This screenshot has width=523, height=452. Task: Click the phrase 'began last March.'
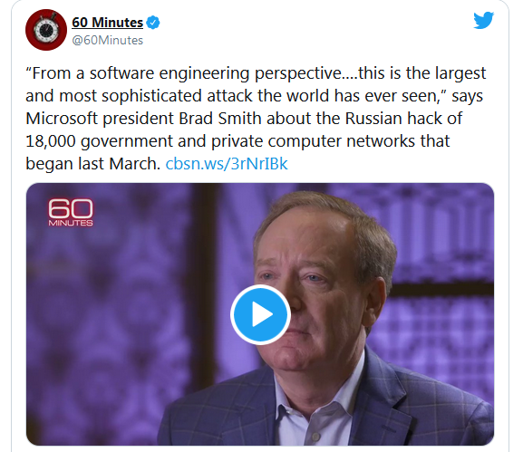click(x=93, y=164)
